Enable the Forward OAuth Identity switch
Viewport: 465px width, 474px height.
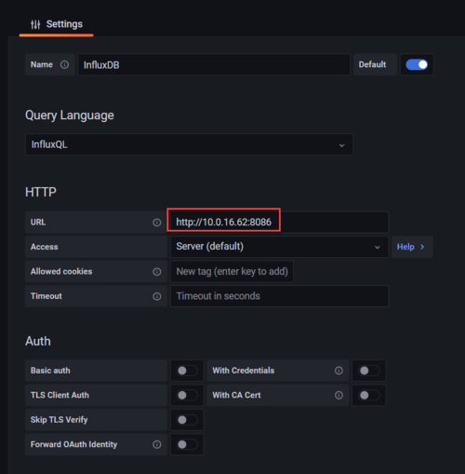click(x=187, y=444)
